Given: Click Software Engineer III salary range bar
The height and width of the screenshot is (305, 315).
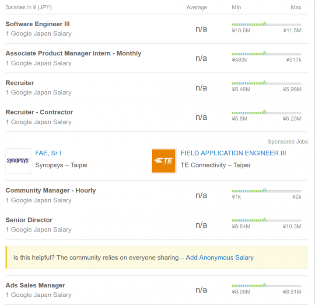Looking at the screenshot, I should 266,24.
